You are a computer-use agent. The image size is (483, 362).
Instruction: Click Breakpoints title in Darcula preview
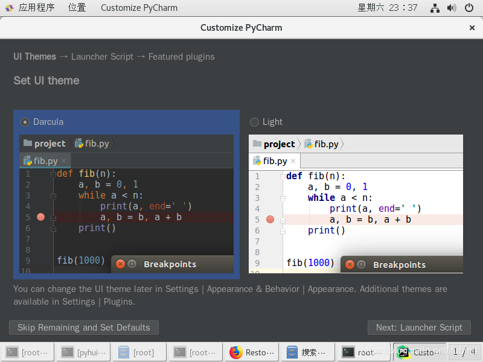pyautogui.click(x=170, y=264)
